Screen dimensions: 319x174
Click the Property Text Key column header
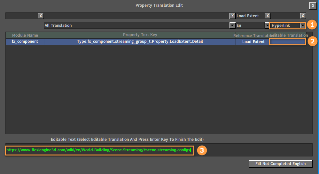tap(140, 35)
